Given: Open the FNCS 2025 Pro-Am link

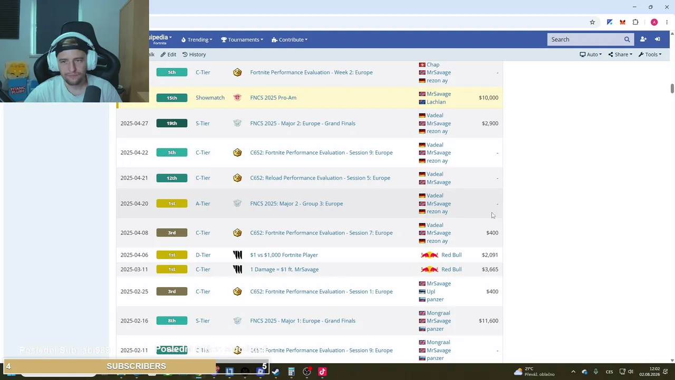Looking at the screenshot, I should pyautogui.click(x=273, y=98).
